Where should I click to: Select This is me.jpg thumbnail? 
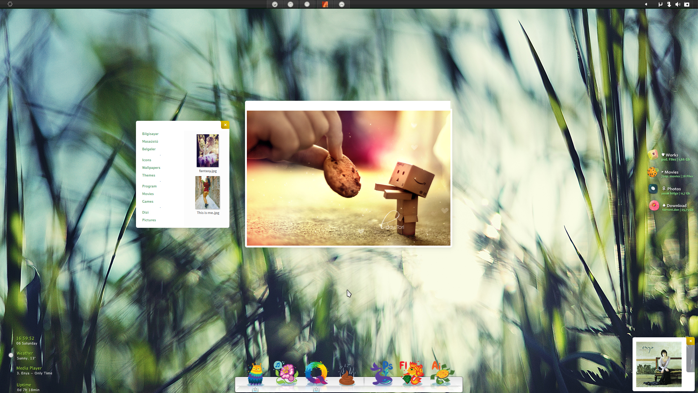tap(208, 192)
